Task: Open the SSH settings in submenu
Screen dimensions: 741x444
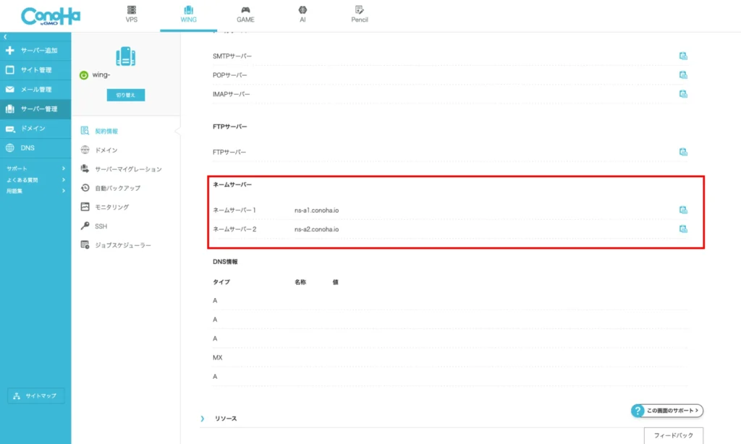Action: (101, 226)
